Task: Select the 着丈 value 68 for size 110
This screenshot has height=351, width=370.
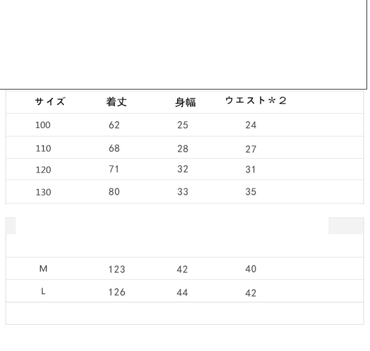Action: pos(114,148)
